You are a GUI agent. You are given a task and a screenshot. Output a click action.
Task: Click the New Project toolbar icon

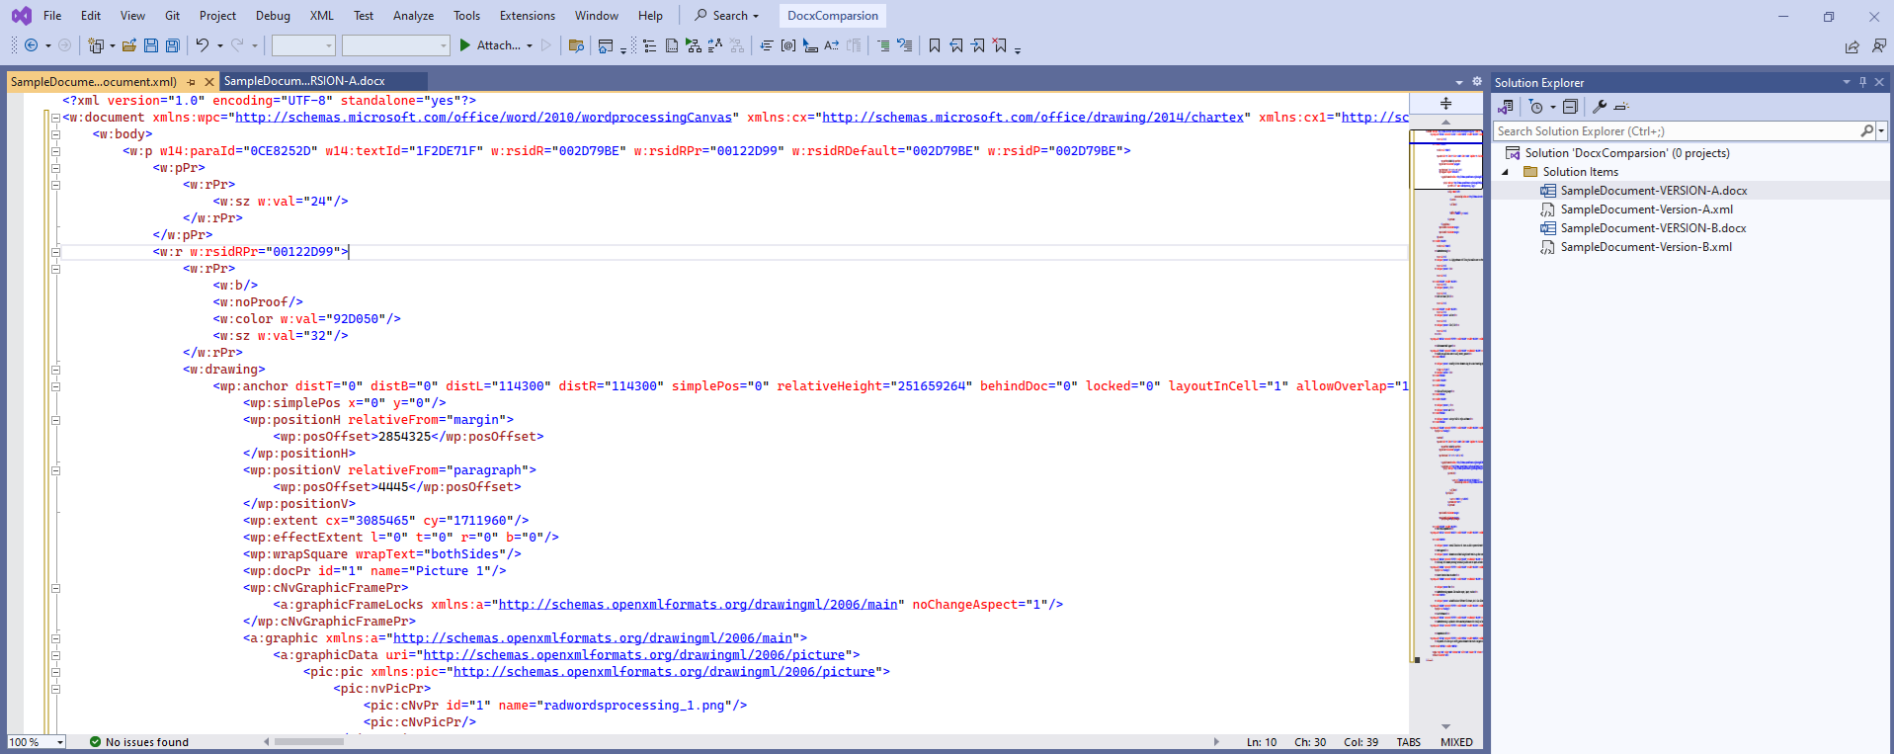pyautogui.click(x=96, y=45)
